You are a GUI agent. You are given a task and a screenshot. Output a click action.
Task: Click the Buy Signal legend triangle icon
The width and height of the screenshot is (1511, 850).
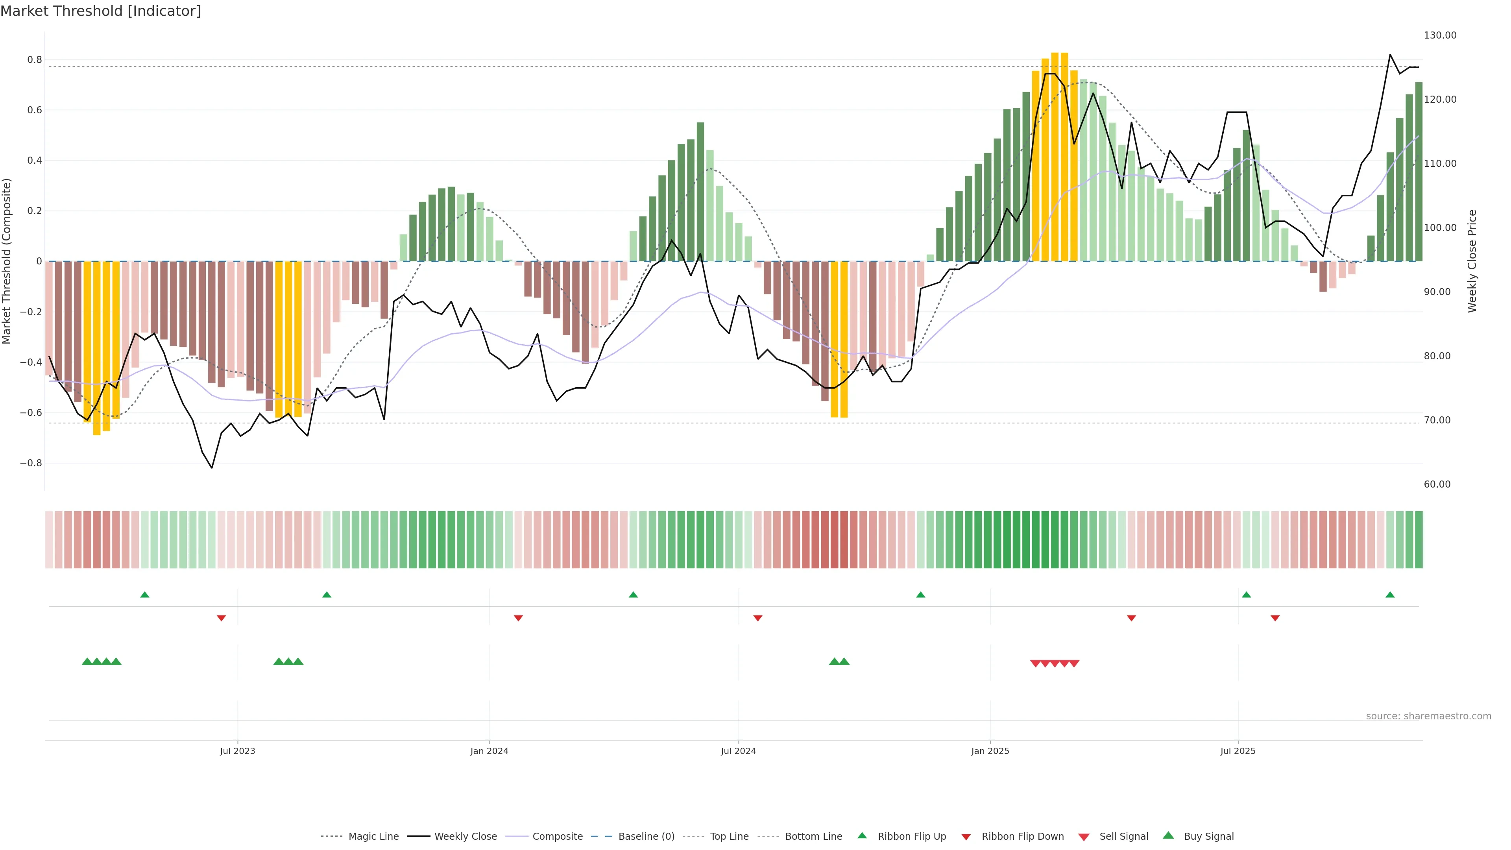[x=1168, y=835]
